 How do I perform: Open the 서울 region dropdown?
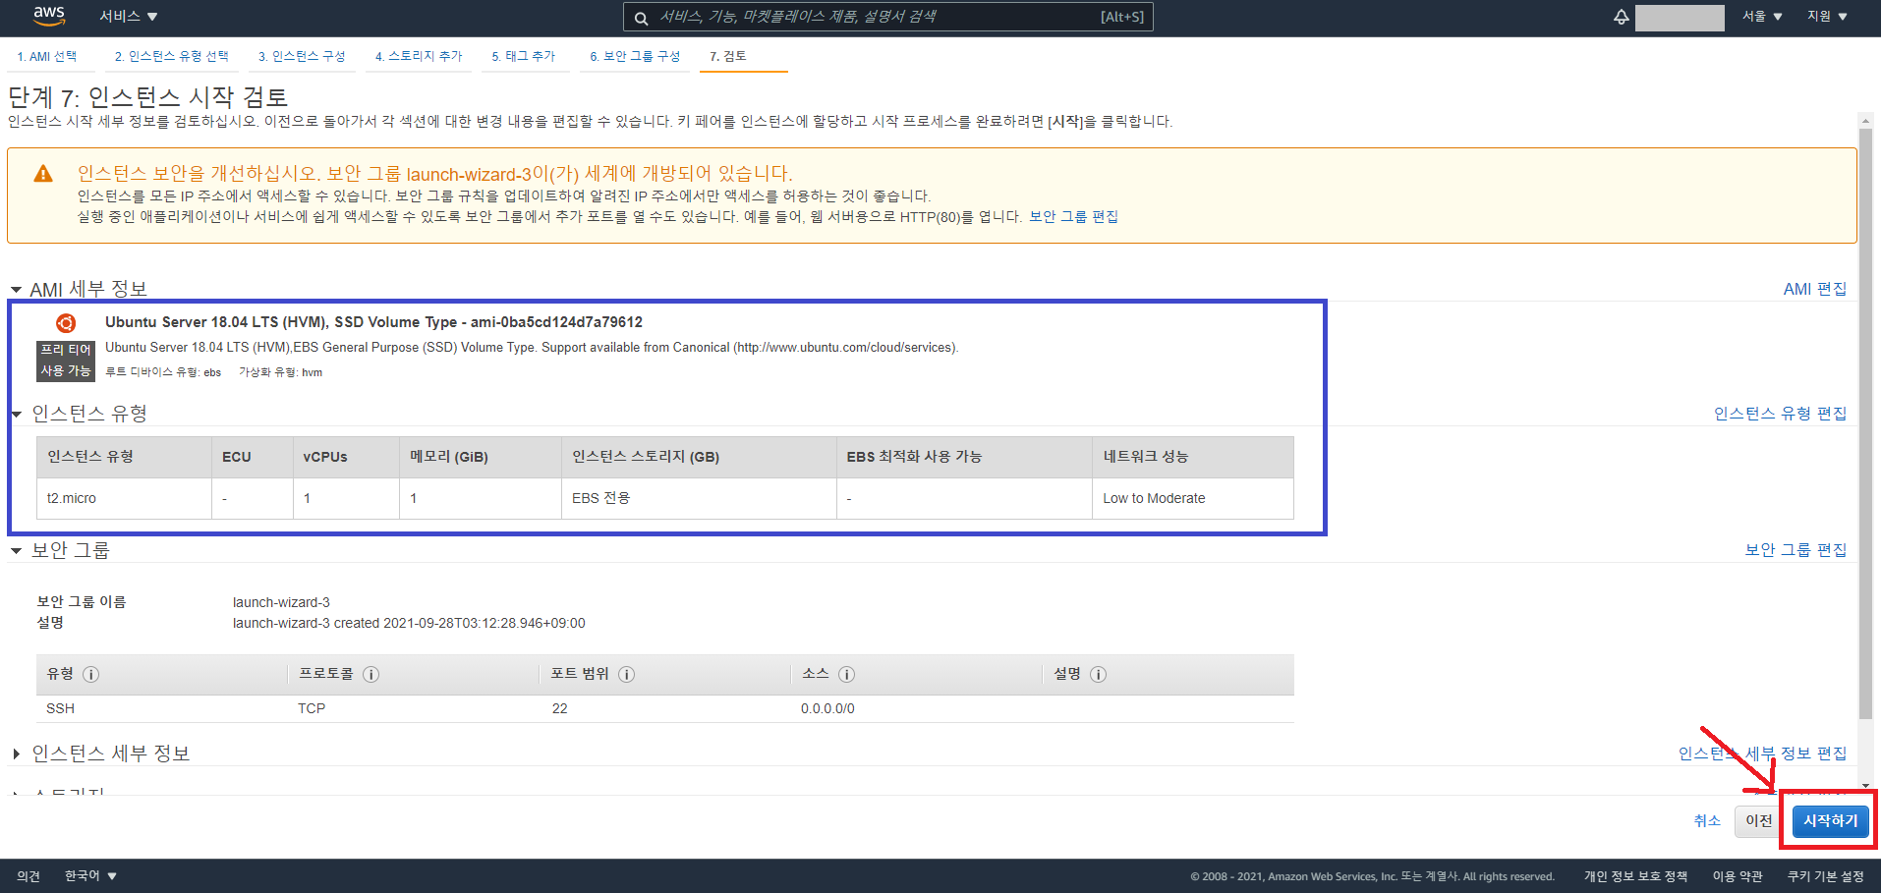(1762, 17)
